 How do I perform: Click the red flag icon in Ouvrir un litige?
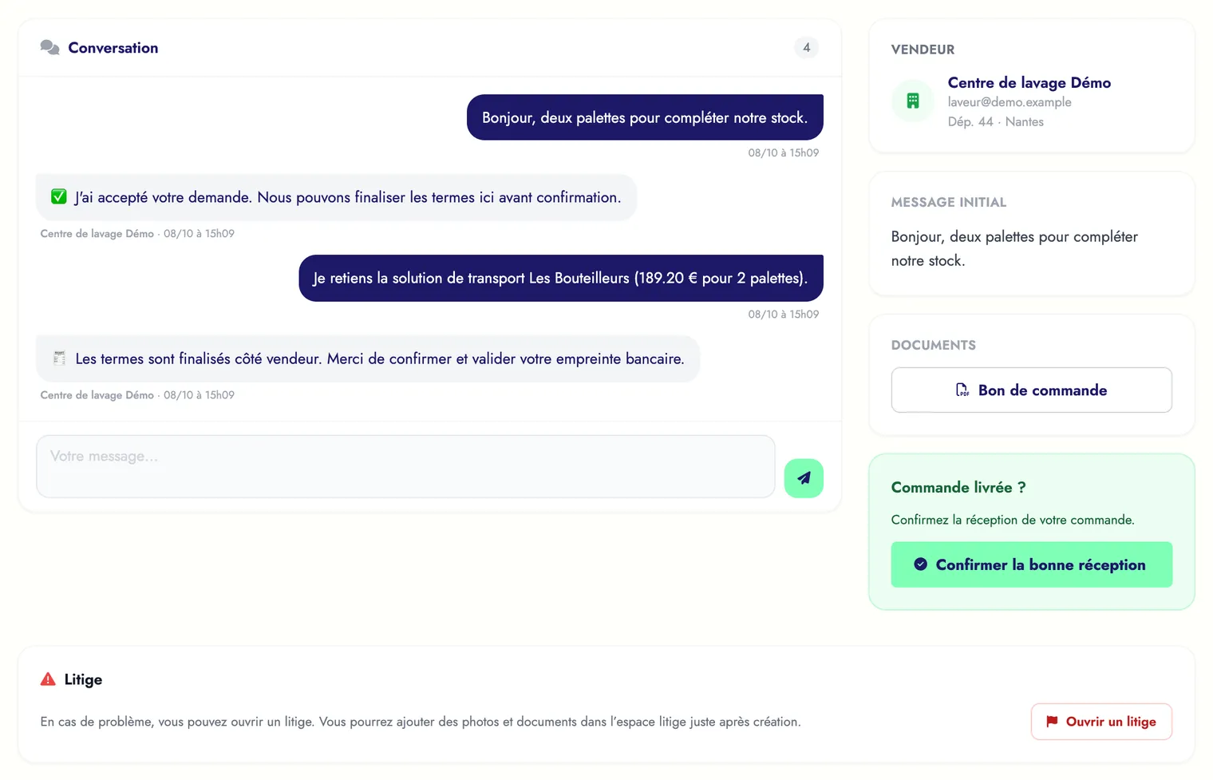pyautogui.click(x=1052, y=721)
